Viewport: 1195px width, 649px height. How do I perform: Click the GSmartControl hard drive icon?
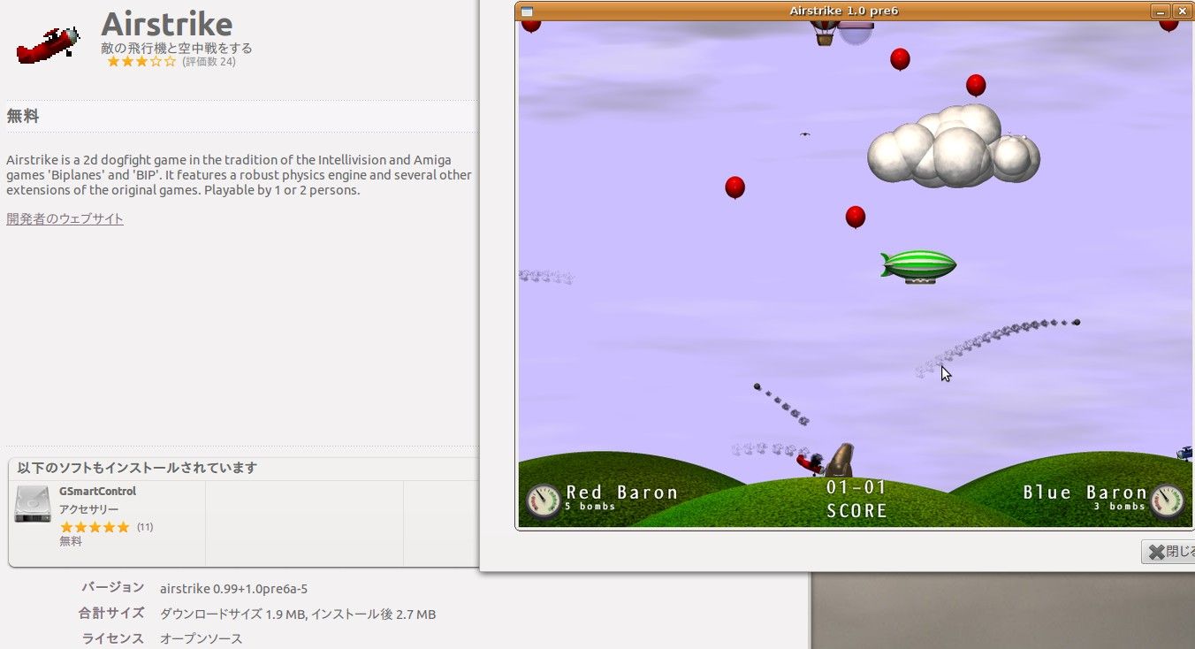pos(33,504)
